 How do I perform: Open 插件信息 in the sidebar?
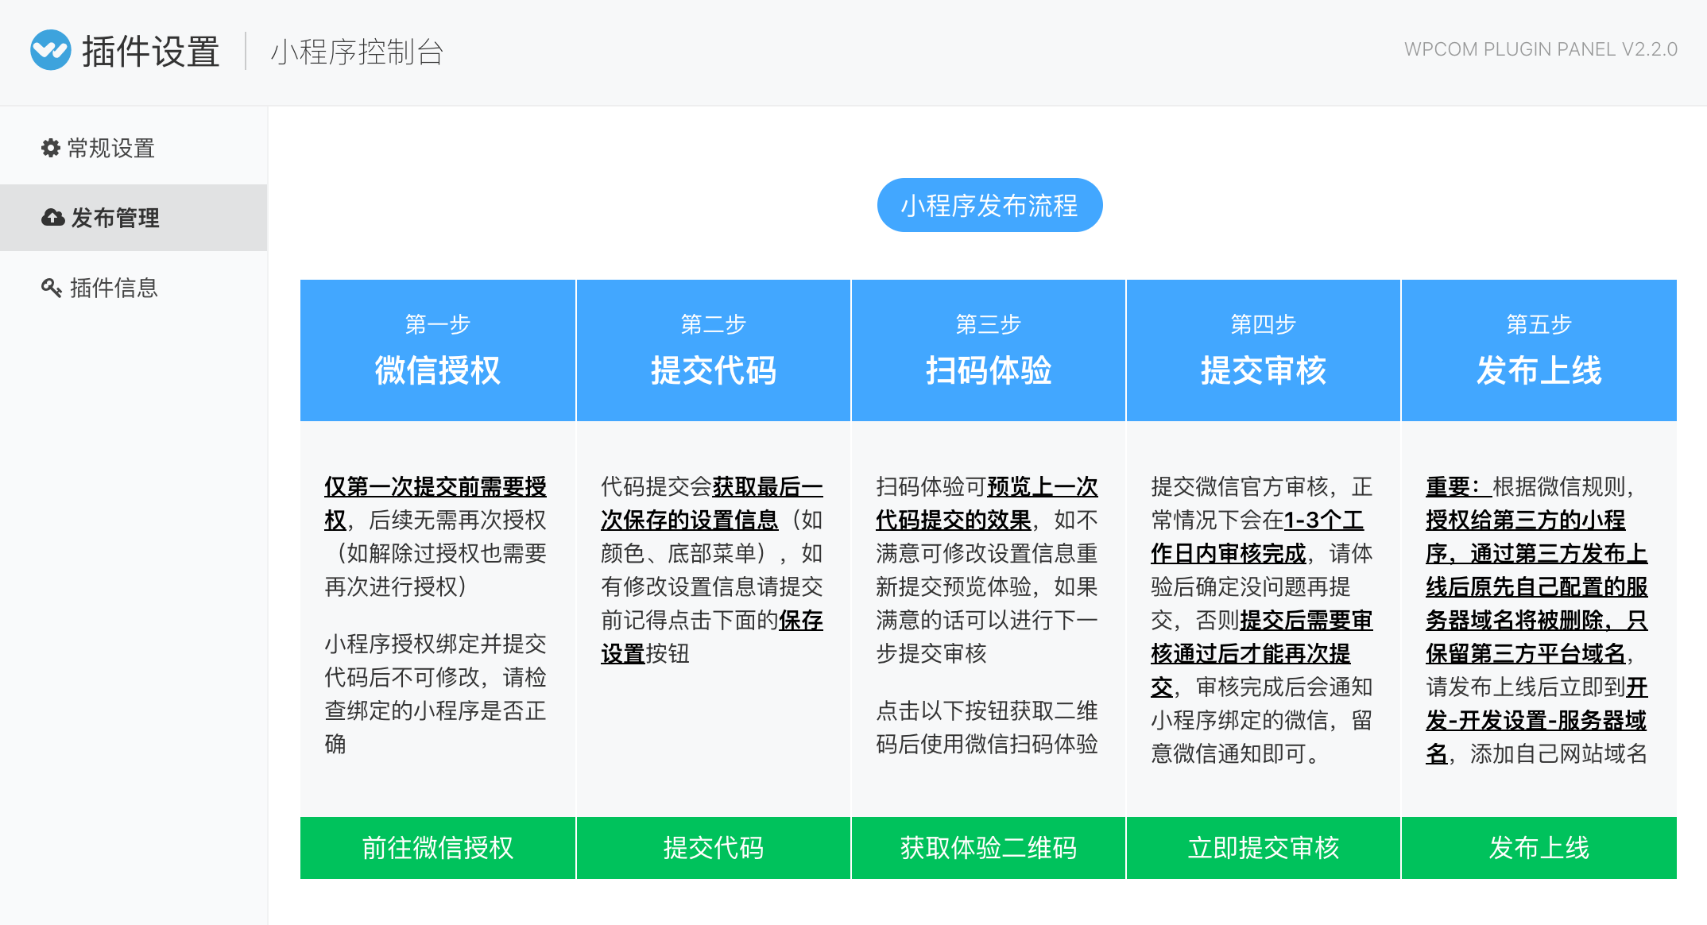point(134,288)
